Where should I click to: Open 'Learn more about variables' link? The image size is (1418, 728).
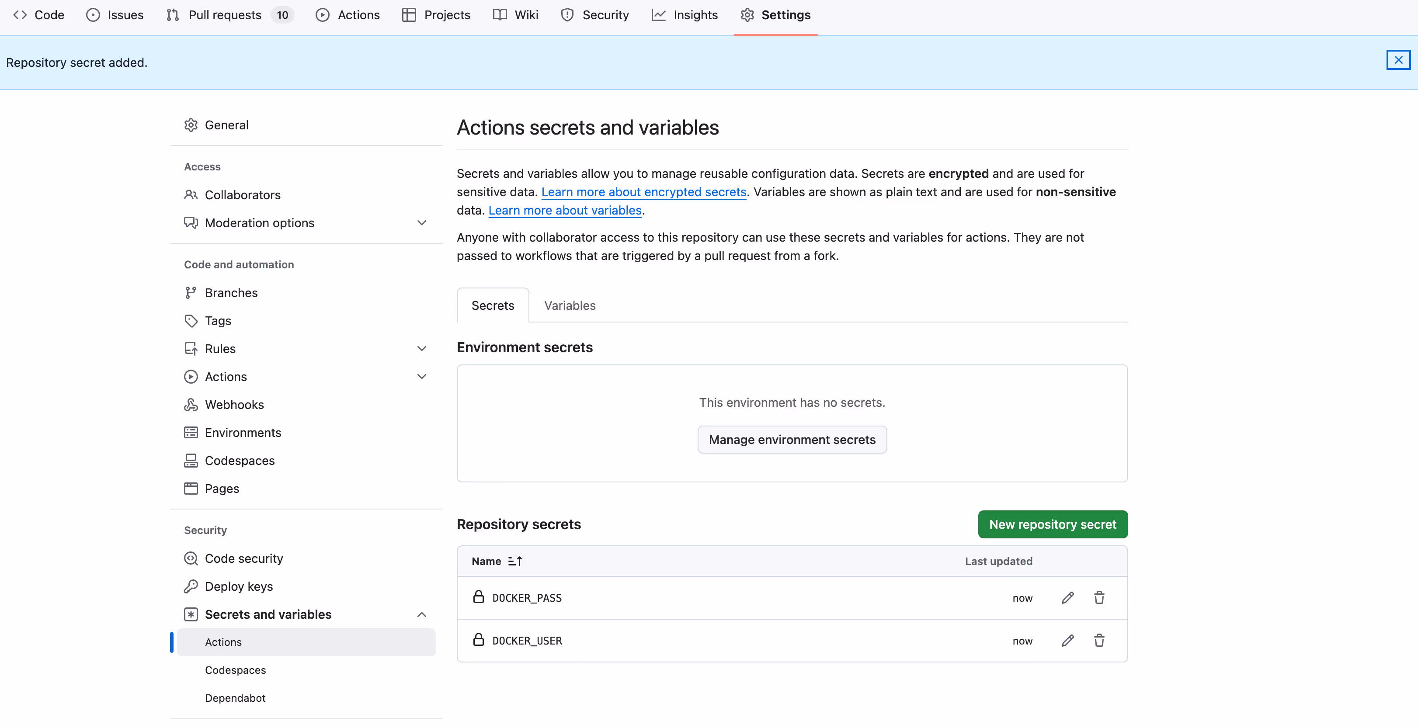pyautogui.click(x=565, y=210)
